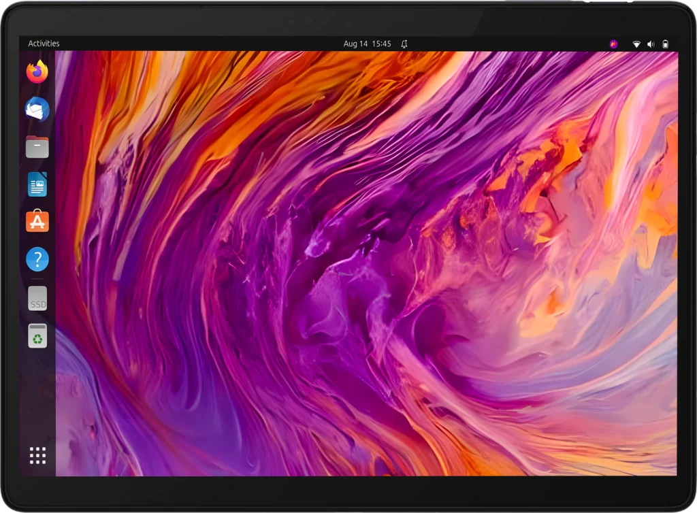Launch LibreOffice Writer
697x513 pixels.
[37, 184]
